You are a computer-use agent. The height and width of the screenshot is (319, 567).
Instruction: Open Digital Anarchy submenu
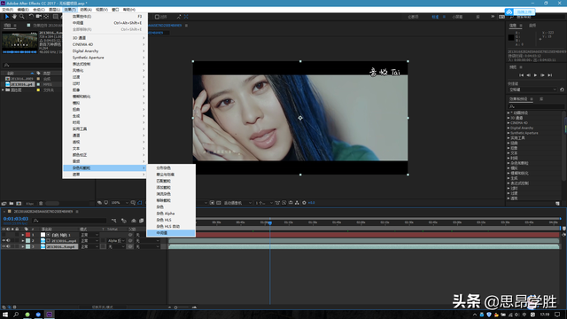pyautogui.click(x=105, y=51)
